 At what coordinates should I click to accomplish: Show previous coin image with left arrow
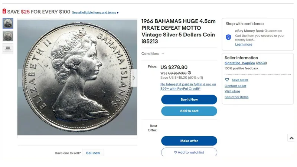pyautogui.click(x=21, y=78)
